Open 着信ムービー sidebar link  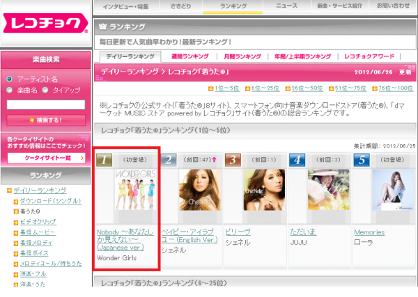[38, 232]
